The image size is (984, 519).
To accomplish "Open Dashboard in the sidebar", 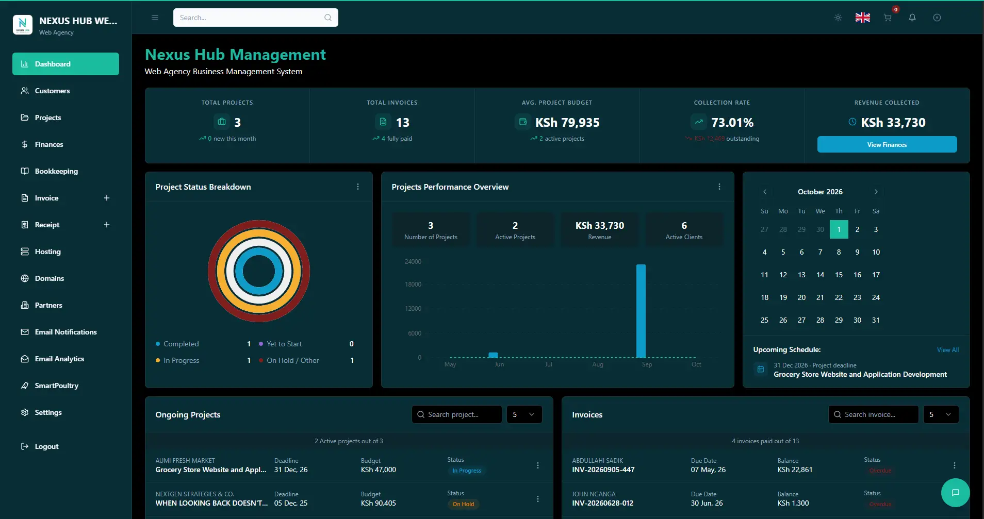I will 65,64.
